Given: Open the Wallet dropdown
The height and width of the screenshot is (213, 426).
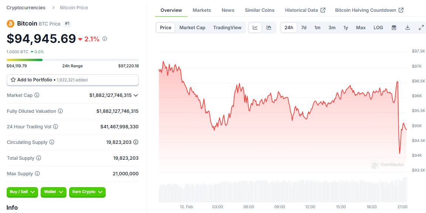Looking at the screenshot, I should coord(54,192).
